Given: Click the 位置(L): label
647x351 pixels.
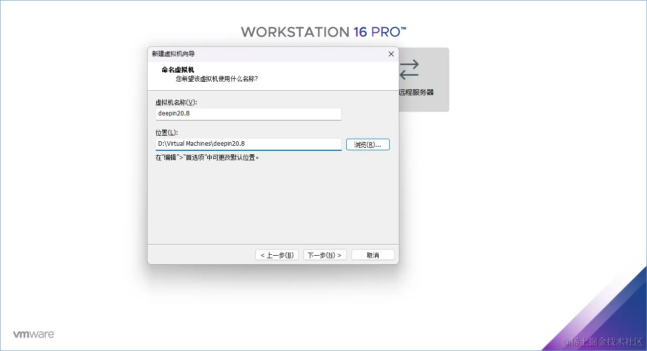Looking at the screenshot, I should click(167, 133).
